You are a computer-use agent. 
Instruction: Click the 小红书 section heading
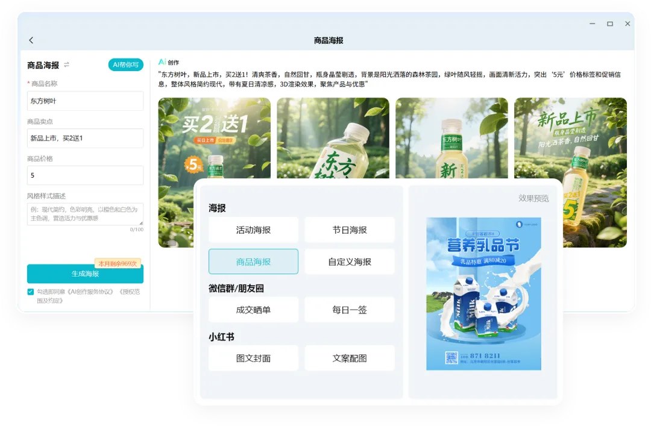[221, 337]
